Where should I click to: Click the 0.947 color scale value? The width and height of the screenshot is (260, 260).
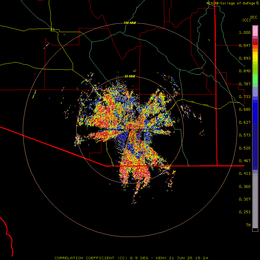click(245, 45)
